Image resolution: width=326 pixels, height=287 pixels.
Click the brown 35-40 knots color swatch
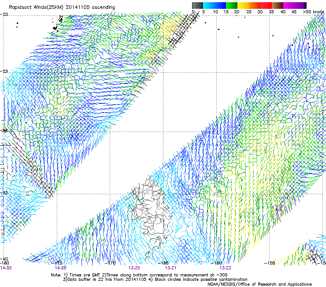pos(278,5)
